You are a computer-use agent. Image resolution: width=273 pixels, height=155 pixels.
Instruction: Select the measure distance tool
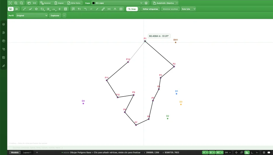(34, 3)
